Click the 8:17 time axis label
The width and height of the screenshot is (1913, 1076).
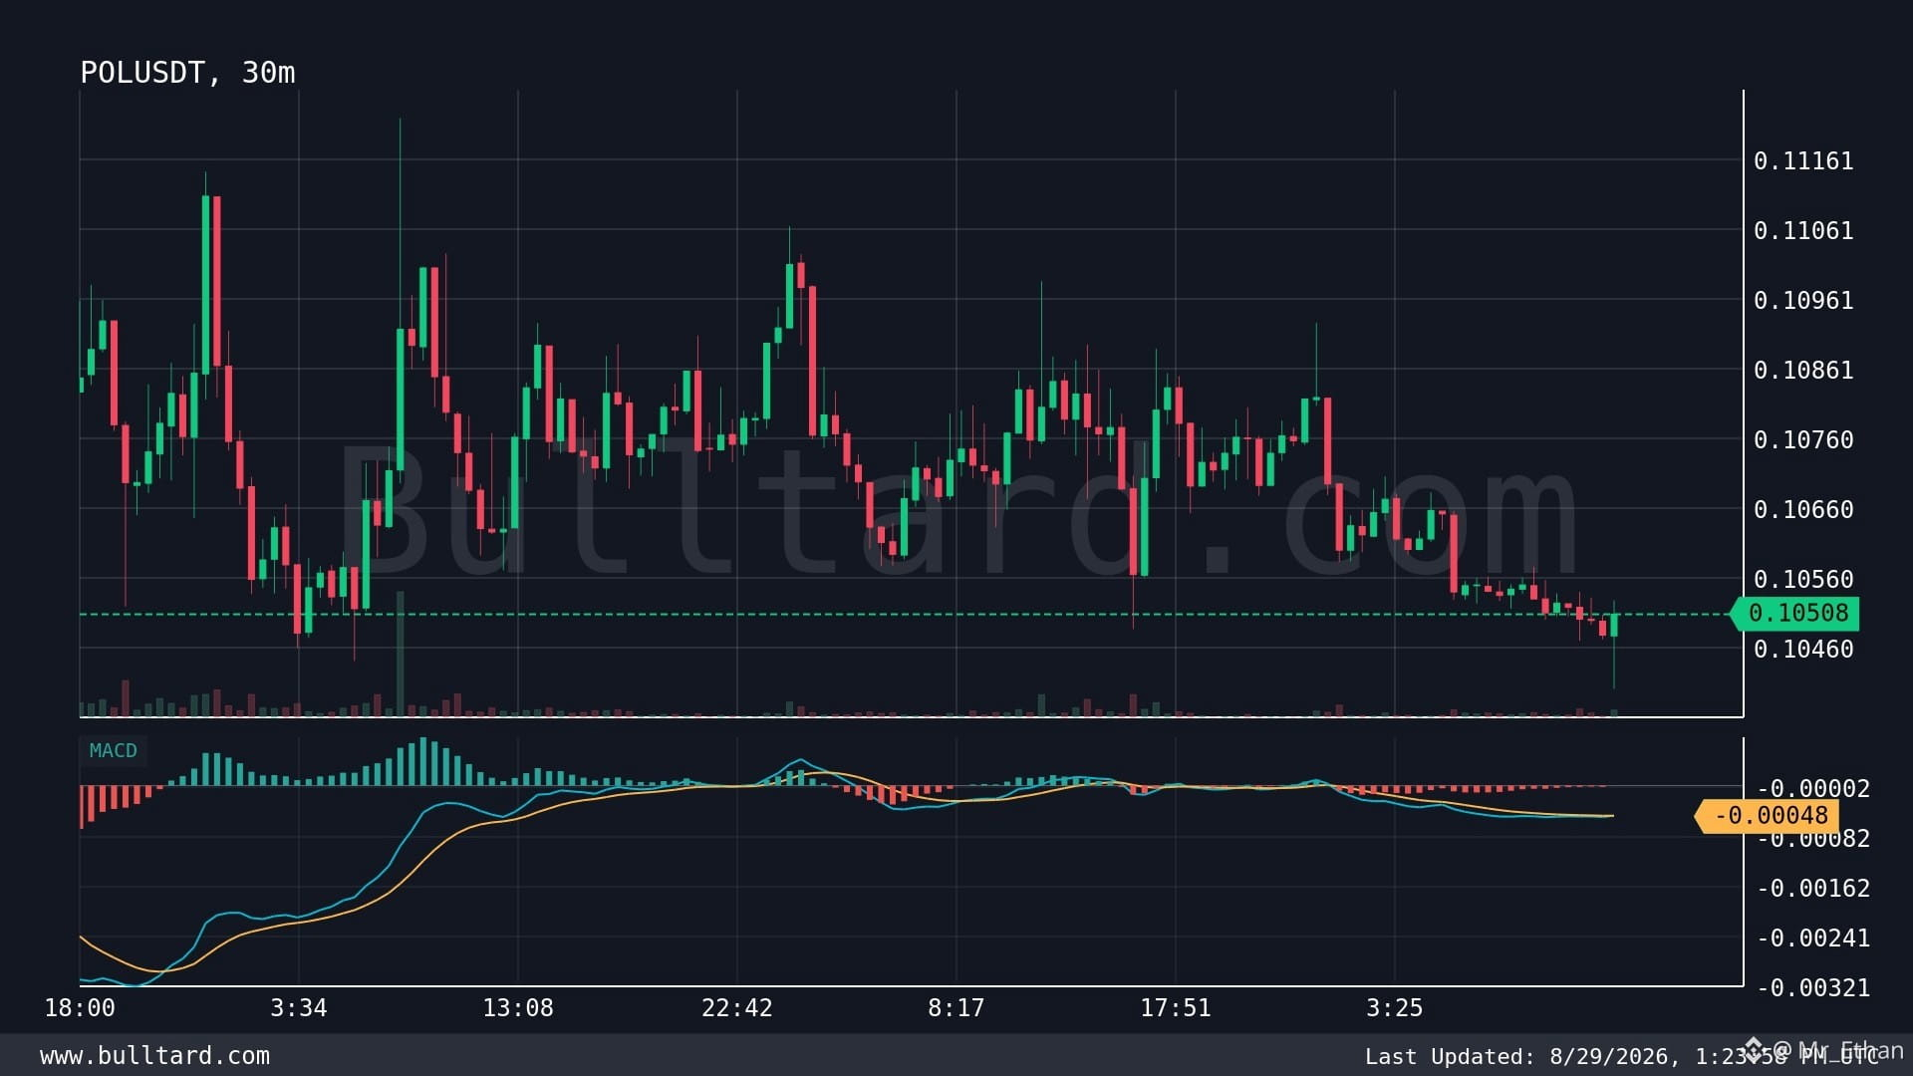[956, 1008]
